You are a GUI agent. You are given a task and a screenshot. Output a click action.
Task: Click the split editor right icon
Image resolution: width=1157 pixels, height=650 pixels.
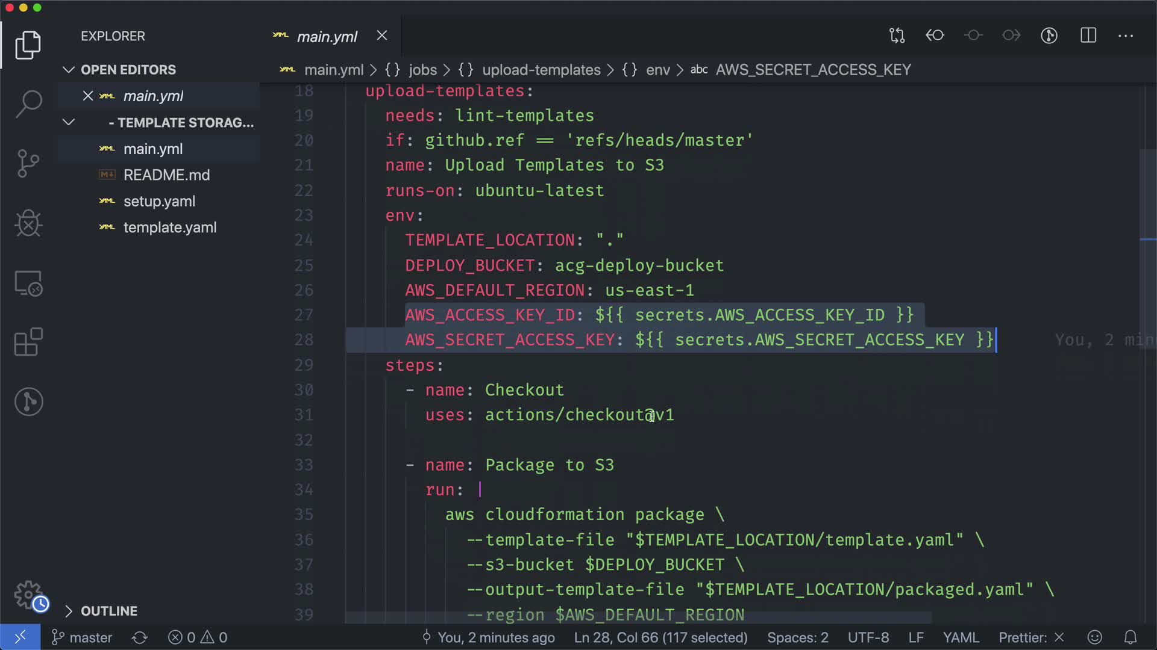(1088, 36)
